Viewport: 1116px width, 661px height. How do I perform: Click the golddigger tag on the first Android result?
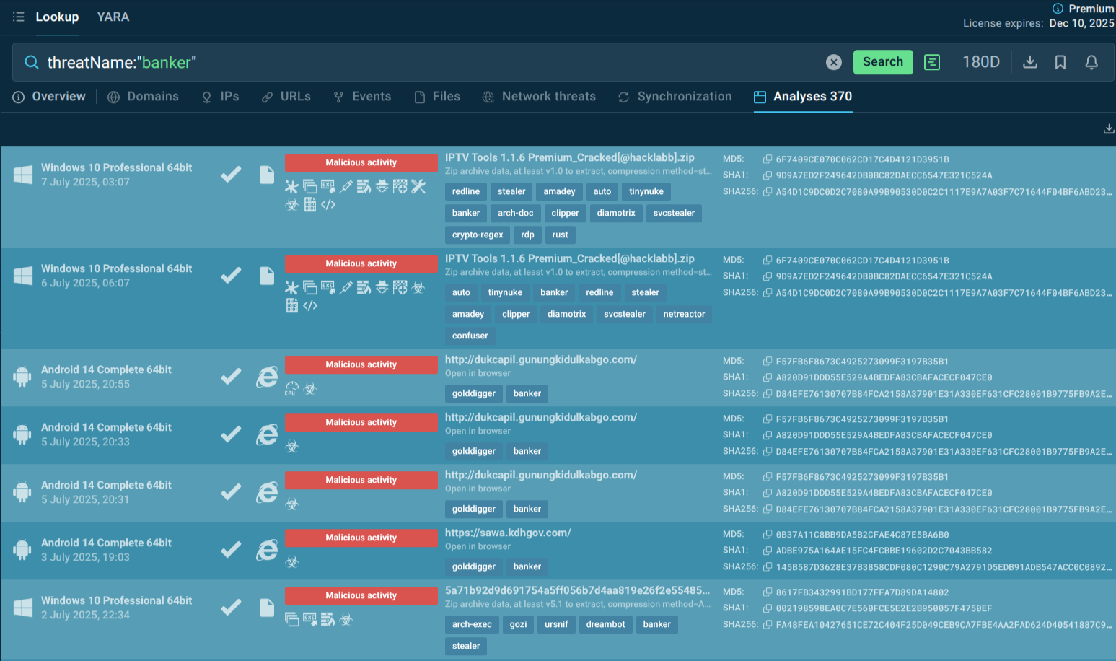point(473,393)
